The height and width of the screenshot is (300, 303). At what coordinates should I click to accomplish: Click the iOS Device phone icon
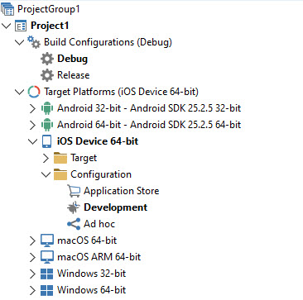47,141
